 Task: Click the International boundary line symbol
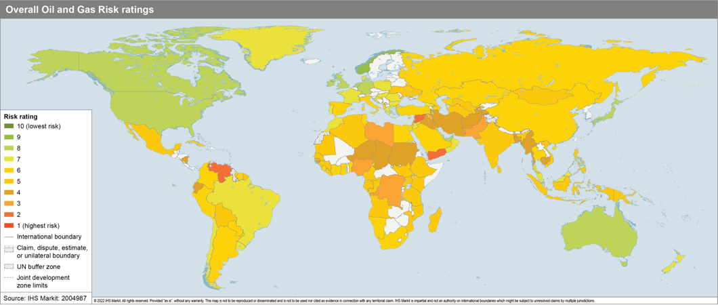pos(9,237)
